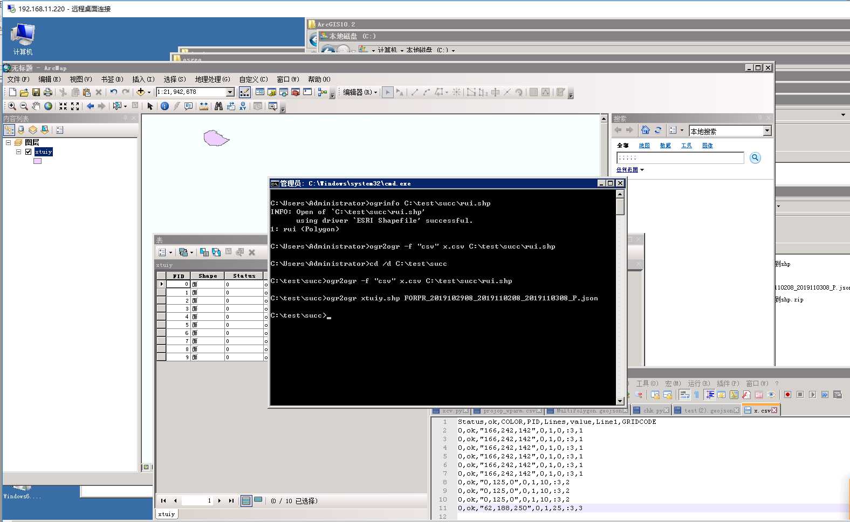
Task: Select the Identify tool
Action: pos(164,106)
